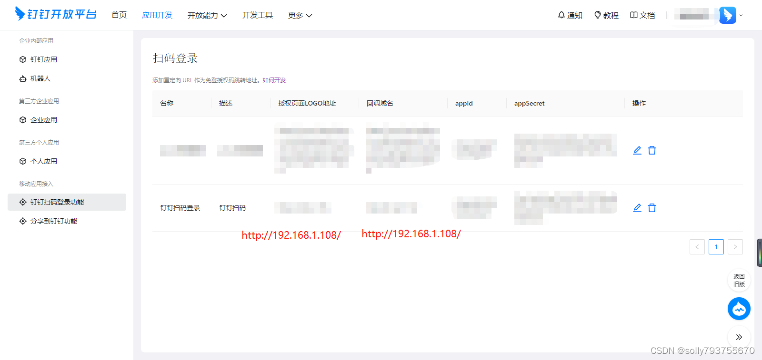Viewport: 762px width, 360px height.
Task: Expand the 更多 dropdown menu
Action: [x=300, y=15]
